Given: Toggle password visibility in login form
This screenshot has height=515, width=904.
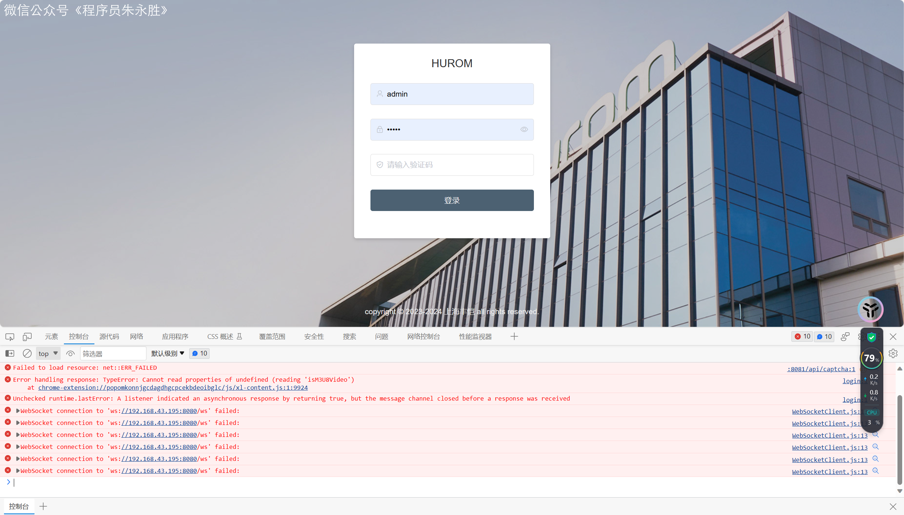Looking at the screenshot, I should (524, 129).
